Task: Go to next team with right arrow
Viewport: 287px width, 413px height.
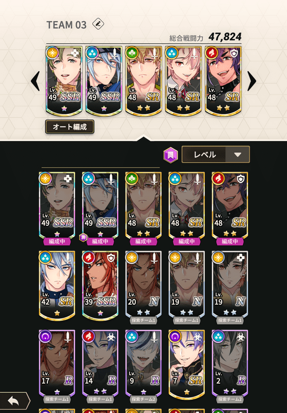Action: click(x=251, y=81)
